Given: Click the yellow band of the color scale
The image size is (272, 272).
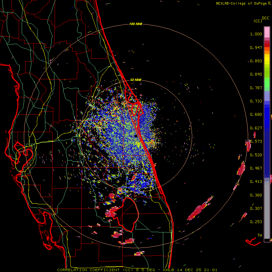Looking at the screenshot, I should tap(267, 60).
